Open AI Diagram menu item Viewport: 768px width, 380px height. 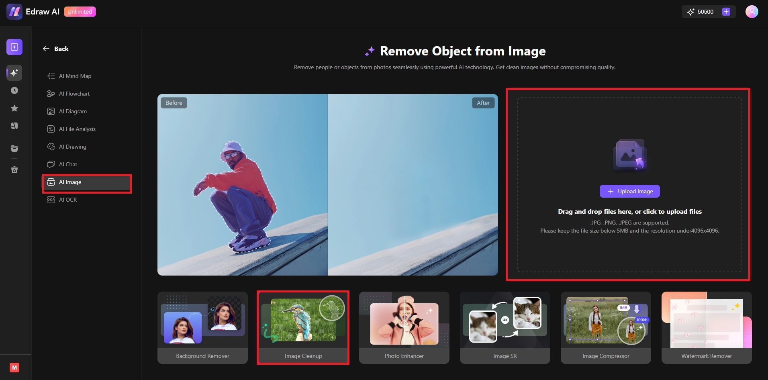(86, 111)
